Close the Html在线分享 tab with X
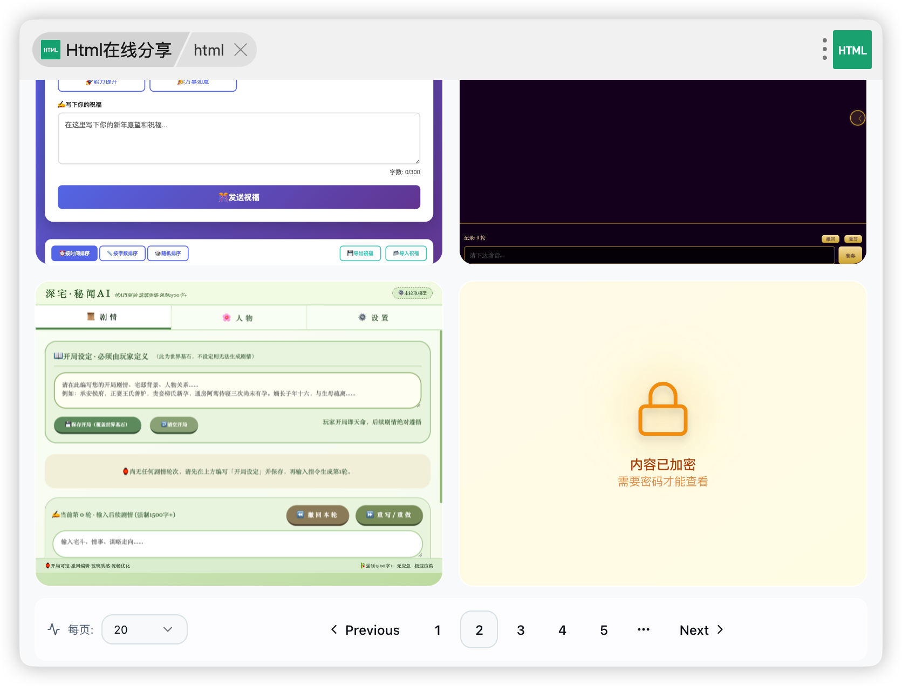The width and height of the screenshot is (902, 686). (241, 50)
